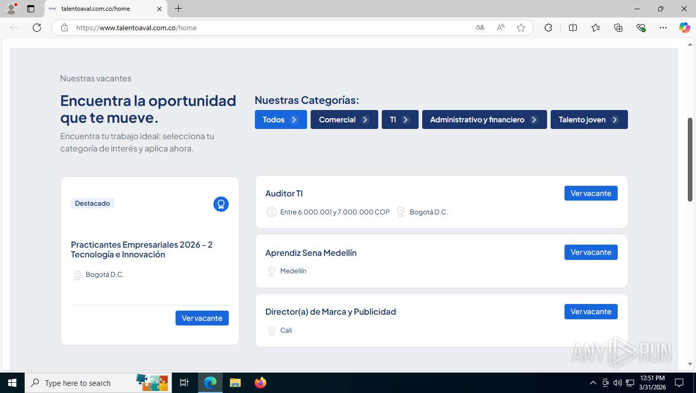Open File Explorer from taskbar

click(x=235, y=383)
